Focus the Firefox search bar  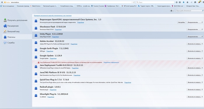pos(155,2)
